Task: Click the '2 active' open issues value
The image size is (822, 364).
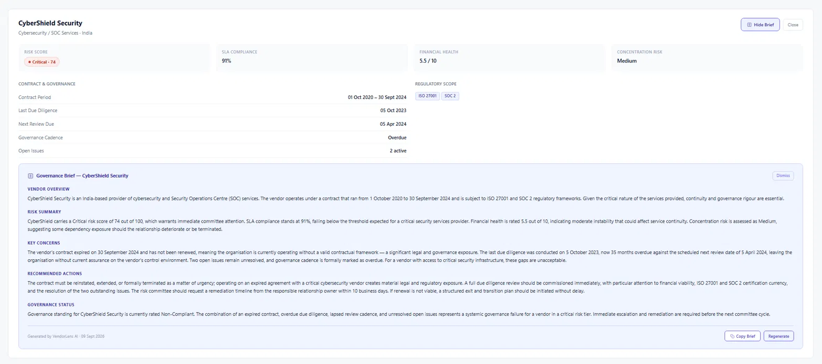Action: pos(398,151)
